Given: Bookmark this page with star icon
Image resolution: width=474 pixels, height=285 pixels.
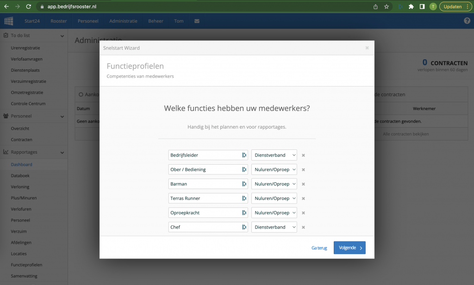Looking at the screenshot, I should (x=387, y=6).
